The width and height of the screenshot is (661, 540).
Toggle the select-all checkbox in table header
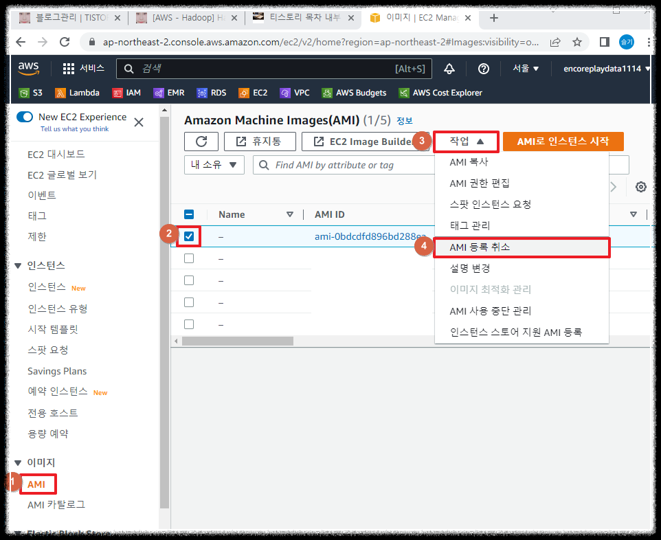coord(189,214)
